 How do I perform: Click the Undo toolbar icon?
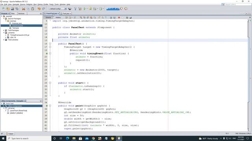point(39,9)
